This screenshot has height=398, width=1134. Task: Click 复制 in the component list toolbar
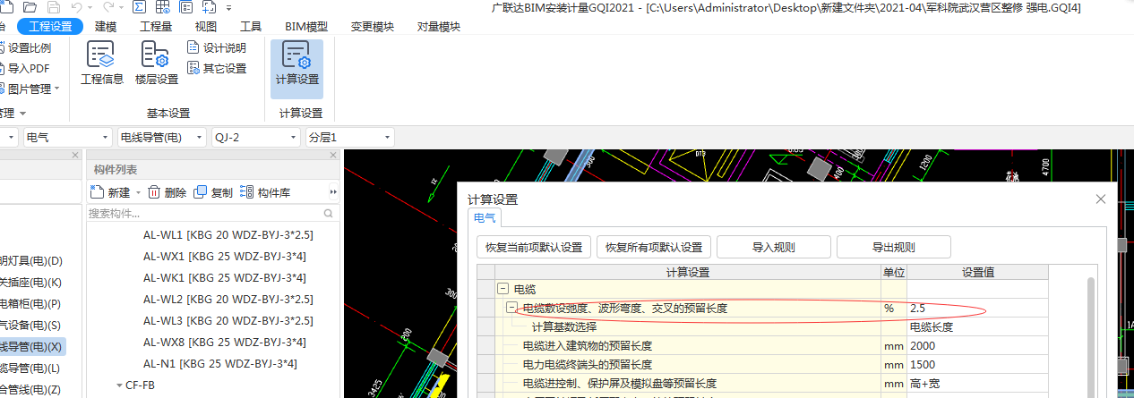coord(213,192)
